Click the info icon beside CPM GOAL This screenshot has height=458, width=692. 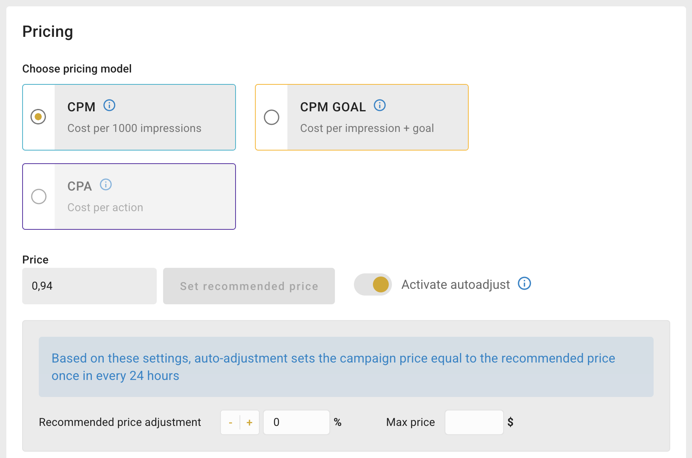(380, 105)
